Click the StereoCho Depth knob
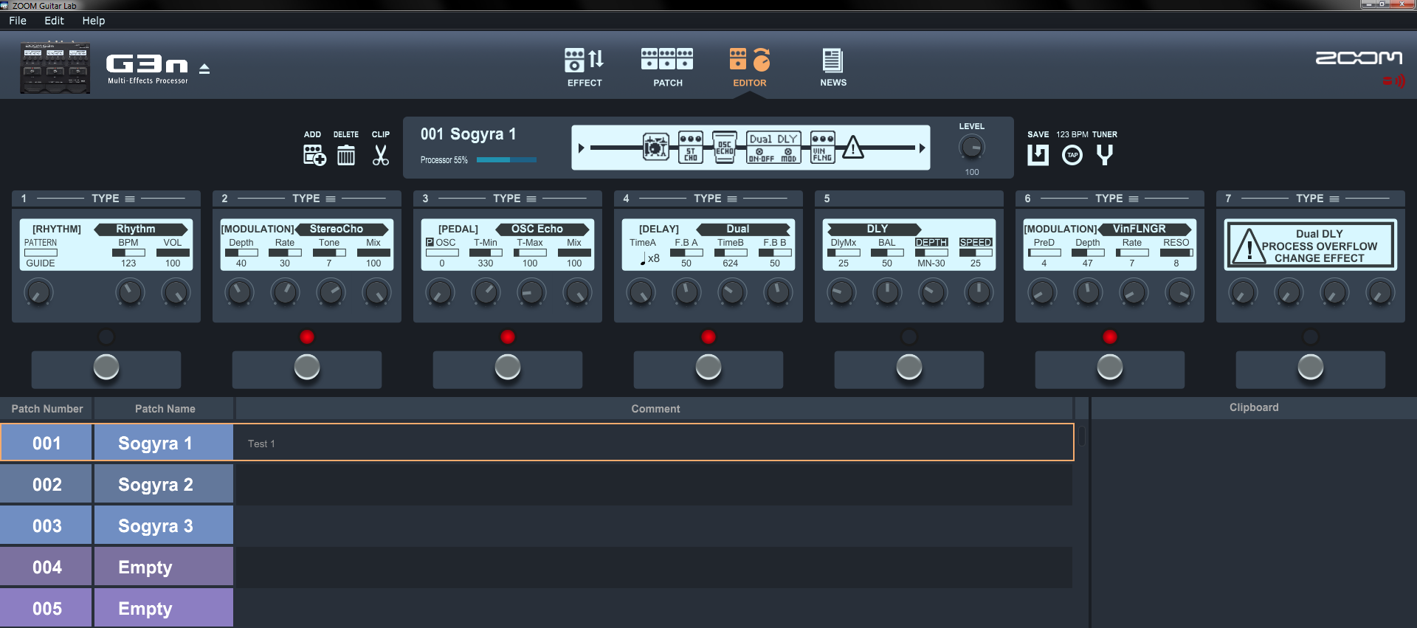The image size is (1417, 628). [239, 293]
